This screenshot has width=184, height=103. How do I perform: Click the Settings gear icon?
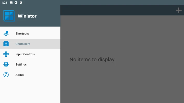6,64
